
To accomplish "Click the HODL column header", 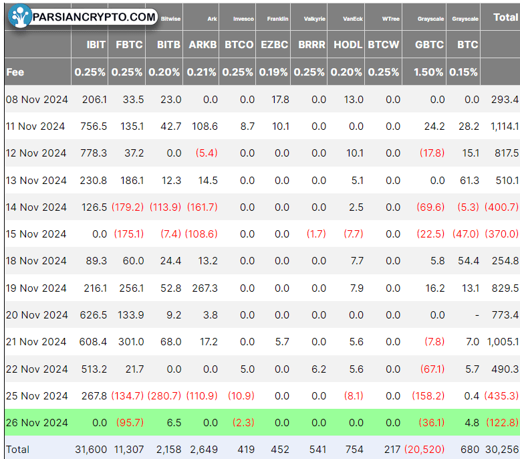I will click(x=348, y=44).
